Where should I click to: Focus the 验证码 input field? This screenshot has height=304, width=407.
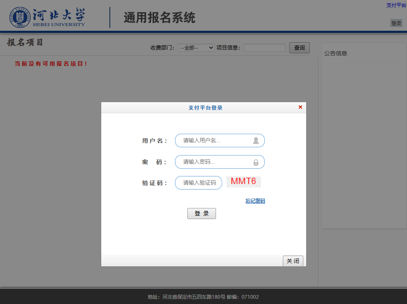point(199,183)
